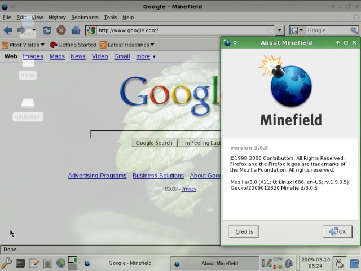Switch to About Minefield taskbar button
Viewport: 361px width, 271px height.
click(215, 263)
